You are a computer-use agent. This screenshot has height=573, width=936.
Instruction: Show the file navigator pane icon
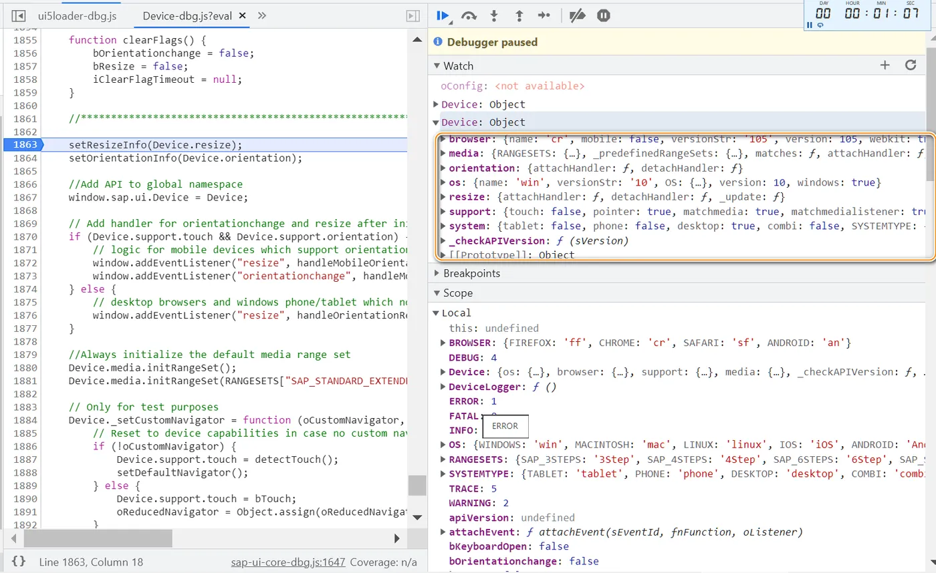click(19, 15)
